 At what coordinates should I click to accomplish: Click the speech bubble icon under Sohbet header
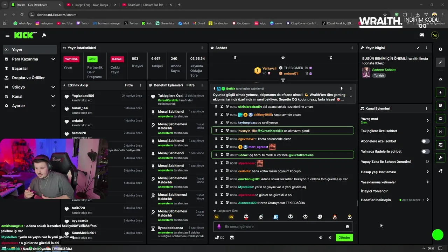pyautogui.click(x=283, y=58)
